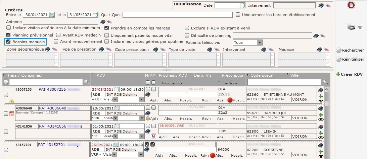
Task: Check 'Uniquement les tiers en établissement'
Action: coord(238,14)
